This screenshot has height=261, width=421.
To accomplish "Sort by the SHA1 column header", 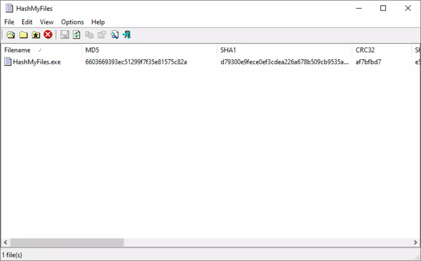I will point(284,50).
